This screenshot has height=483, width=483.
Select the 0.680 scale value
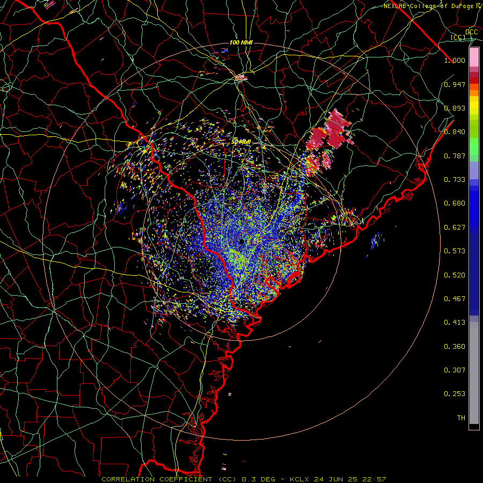point(455,203)
